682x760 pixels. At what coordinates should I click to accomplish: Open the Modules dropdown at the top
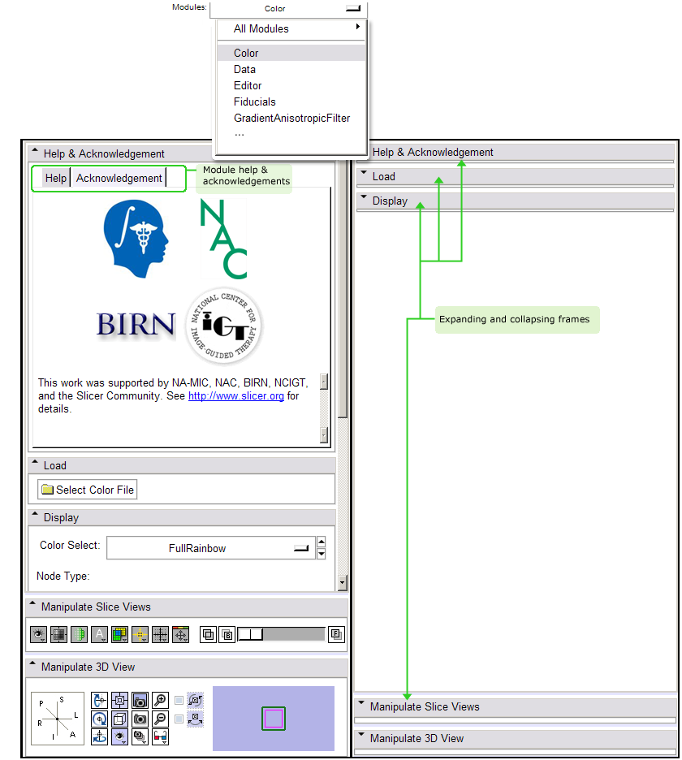287,9
